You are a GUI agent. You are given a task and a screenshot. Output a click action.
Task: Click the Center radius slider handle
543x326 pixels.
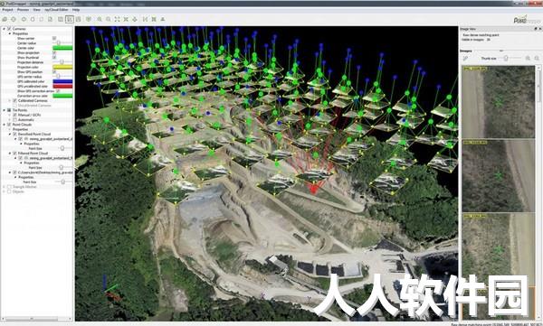[x=59, y=42]
